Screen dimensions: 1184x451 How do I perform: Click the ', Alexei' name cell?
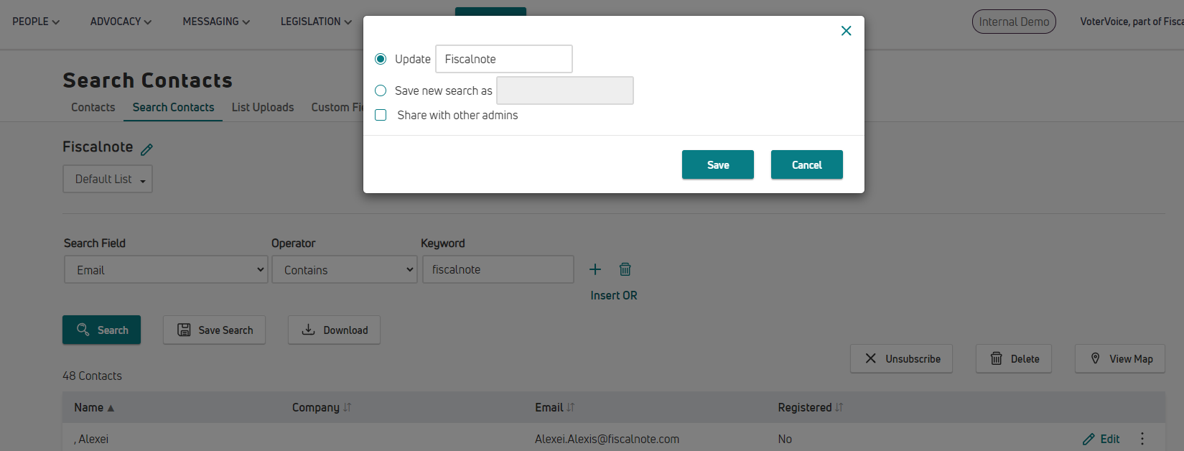point(91,439)
